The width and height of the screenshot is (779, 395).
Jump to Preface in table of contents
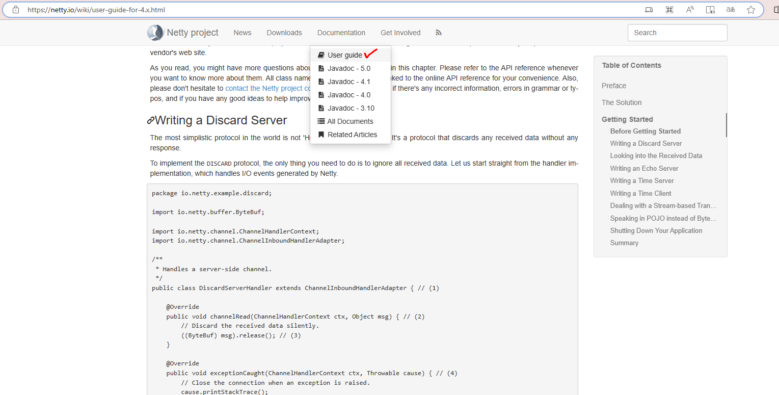click(x=614, y=86)
